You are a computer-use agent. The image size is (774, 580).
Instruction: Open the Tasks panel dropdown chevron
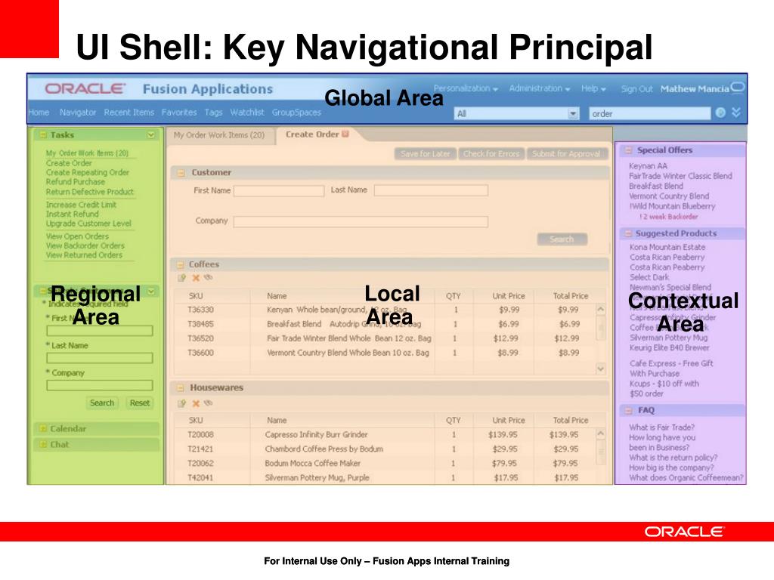click(x=150, y=134)
